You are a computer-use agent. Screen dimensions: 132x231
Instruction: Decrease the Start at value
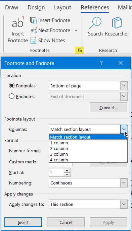click(x=67, y=174)
